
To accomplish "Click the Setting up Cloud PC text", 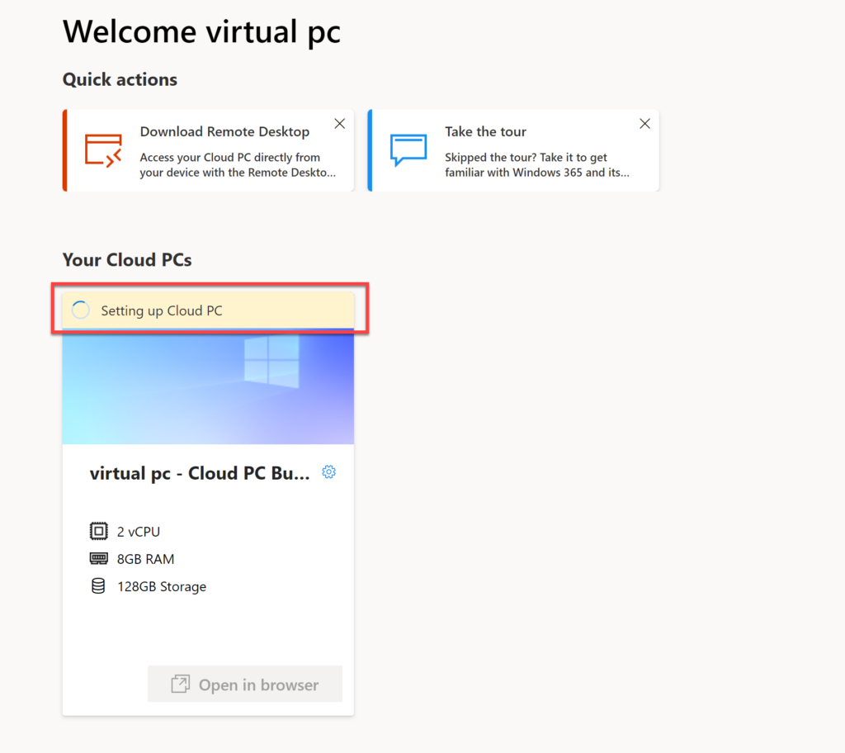I will 162,310.
